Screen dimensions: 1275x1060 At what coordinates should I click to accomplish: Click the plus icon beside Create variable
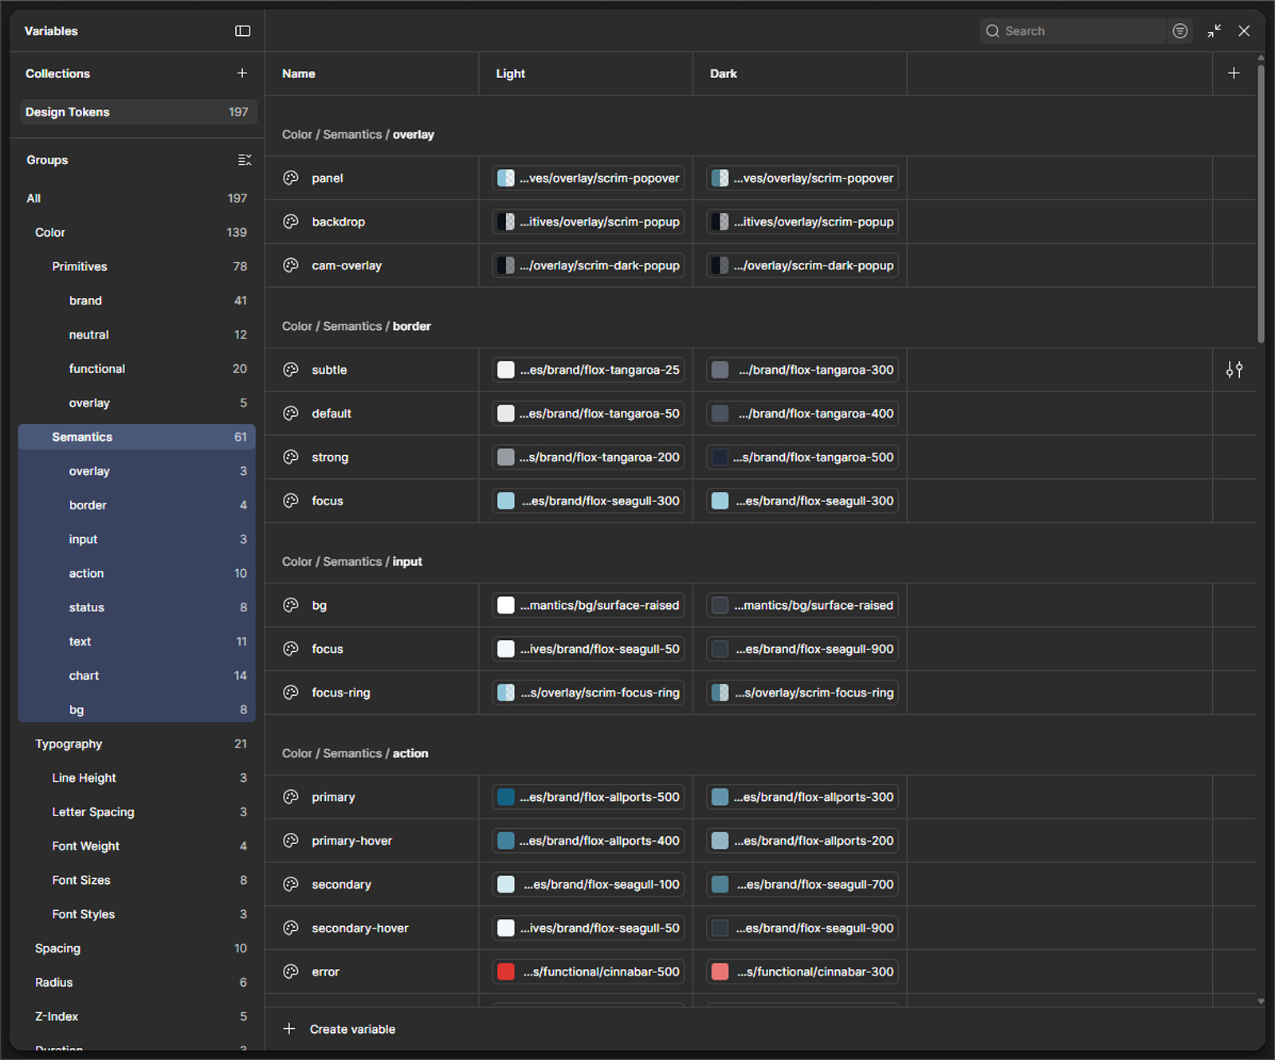tap(289, 1029)
